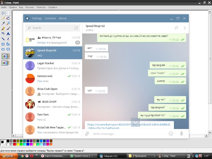Click Paint horizontal scrollbar left arrow
The height and width of the screenshot is (159, 212).
pos(14,136)
